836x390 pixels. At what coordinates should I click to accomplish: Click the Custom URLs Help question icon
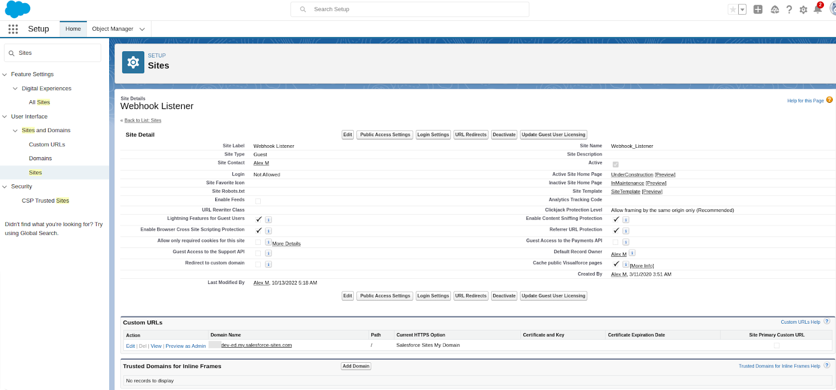[827, 321]
